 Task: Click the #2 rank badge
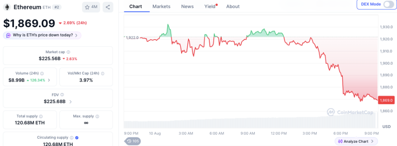tap(57, 7)
